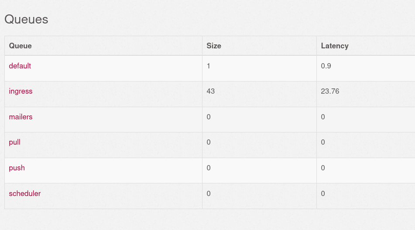Select the ingress latency value 23.76
The width and height of the screenshot is (415, 230).
point(330,91)
